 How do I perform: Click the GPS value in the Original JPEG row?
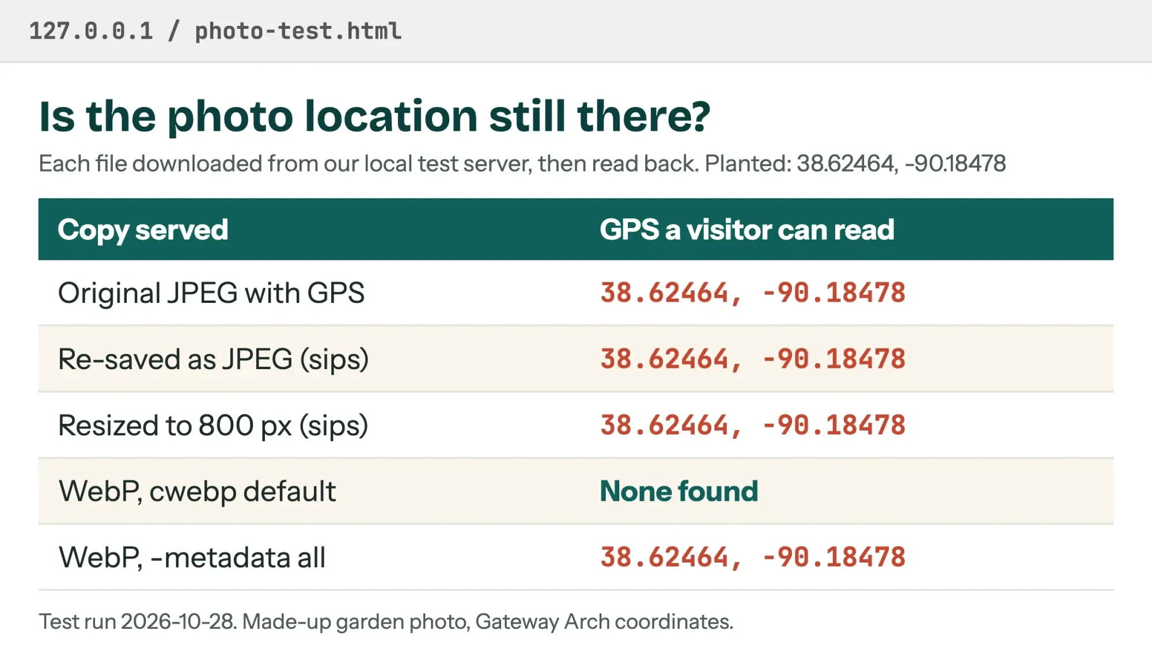[x=753, y=293]
